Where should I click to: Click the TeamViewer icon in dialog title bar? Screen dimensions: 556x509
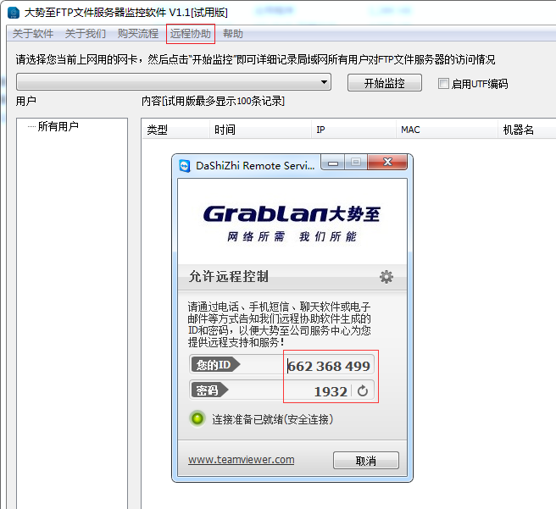(185, 165)
